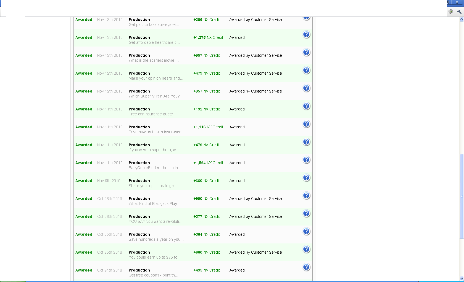Viewport: 464px width, 282px height.
Task: Open help for earn up to $75 row
Action: tap(306, 250)
